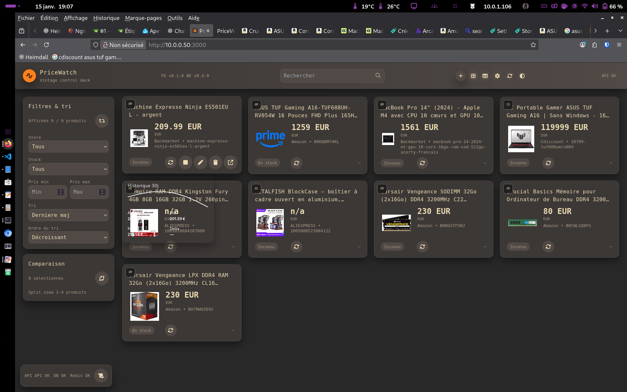Reset filters using the arrows icon
The width and height of the screenshot is (627, 392).
(x=102, y=121)
